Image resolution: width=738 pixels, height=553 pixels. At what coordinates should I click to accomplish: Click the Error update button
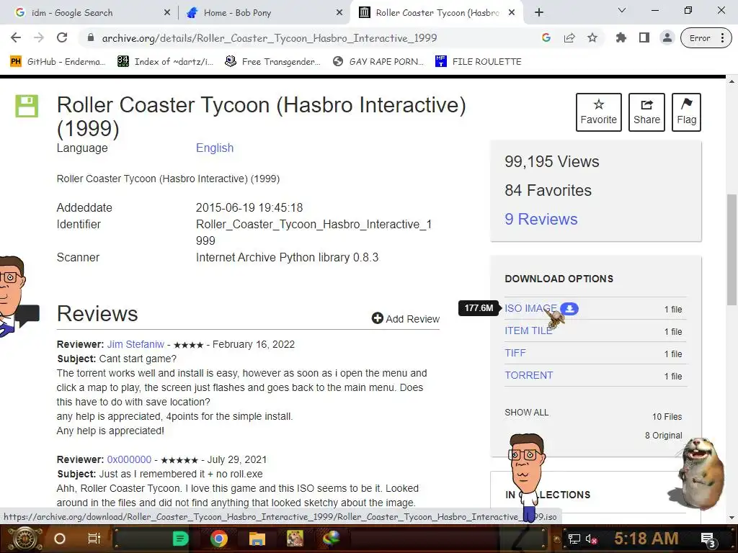click(706, 38)
